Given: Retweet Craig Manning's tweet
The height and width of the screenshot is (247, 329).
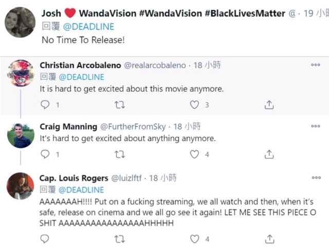Looking at the screenshot, I should [119, 154].
